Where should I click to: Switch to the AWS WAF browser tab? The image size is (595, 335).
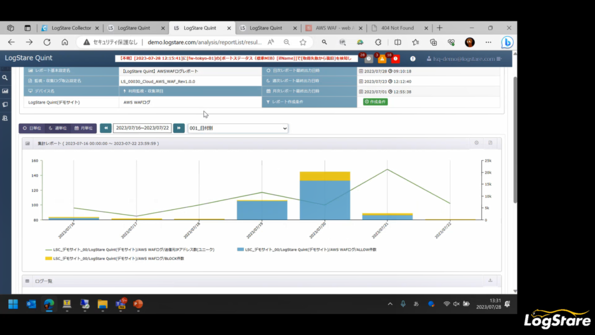335,28
